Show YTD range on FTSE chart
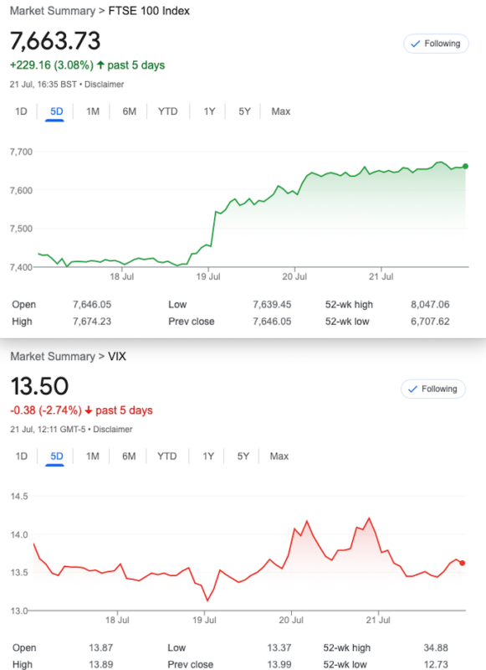This screenshot has width=486, height=670. point(167,111)
